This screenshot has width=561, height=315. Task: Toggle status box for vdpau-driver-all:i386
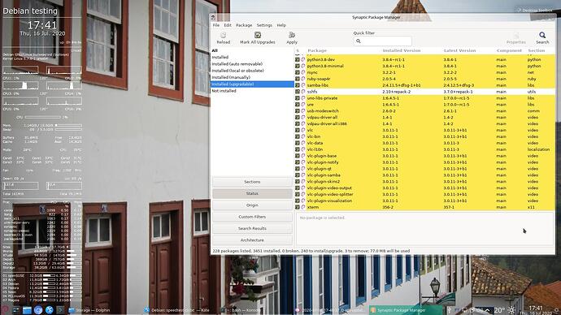[298, 124]
